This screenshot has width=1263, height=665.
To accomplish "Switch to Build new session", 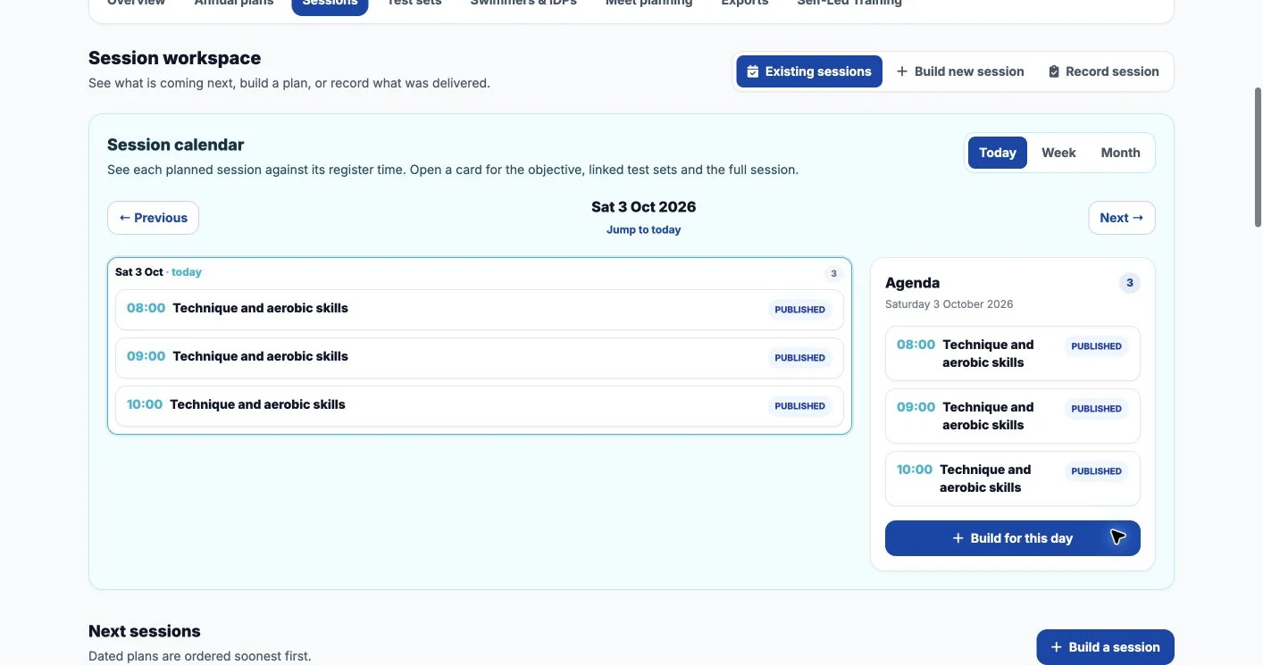I will pyautogui.click(x=960, y=71).
